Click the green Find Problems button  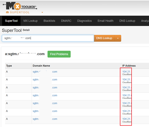(x=59, y=54)
